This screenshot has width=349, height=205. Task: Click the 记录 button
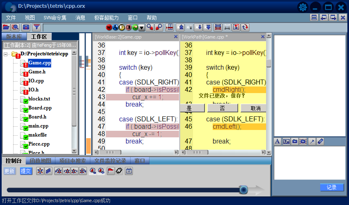click(331, 187)
